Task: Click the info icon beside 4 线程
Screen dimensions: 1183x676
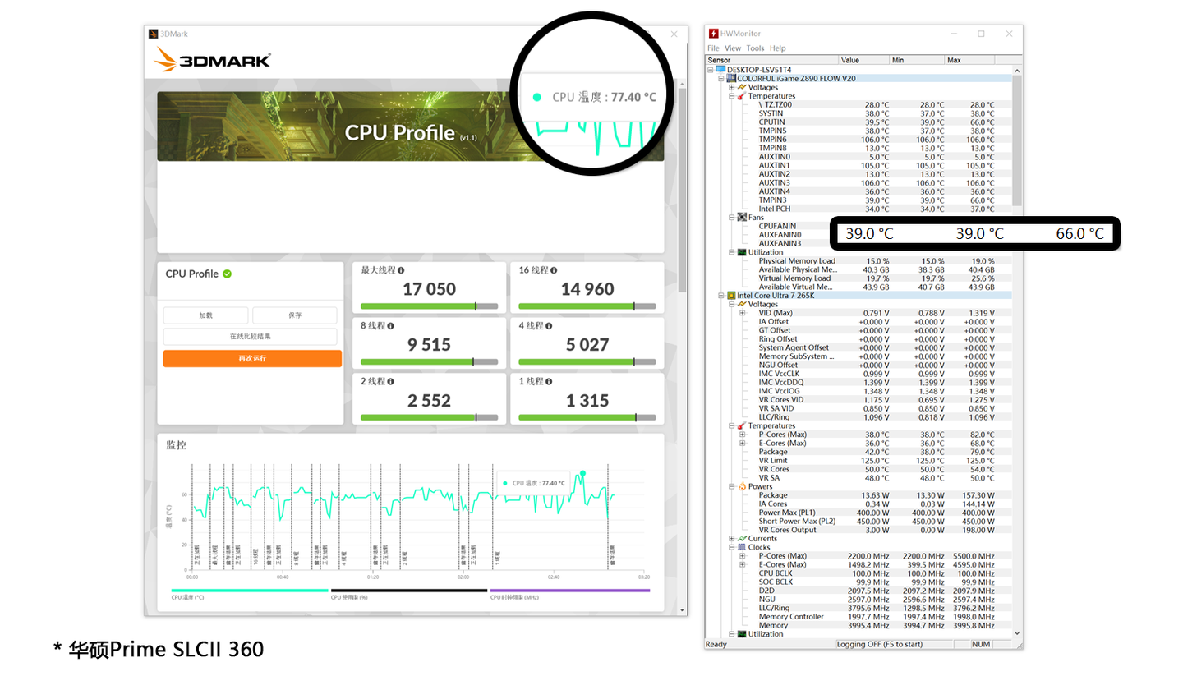Action: click(x=550, y=326)
